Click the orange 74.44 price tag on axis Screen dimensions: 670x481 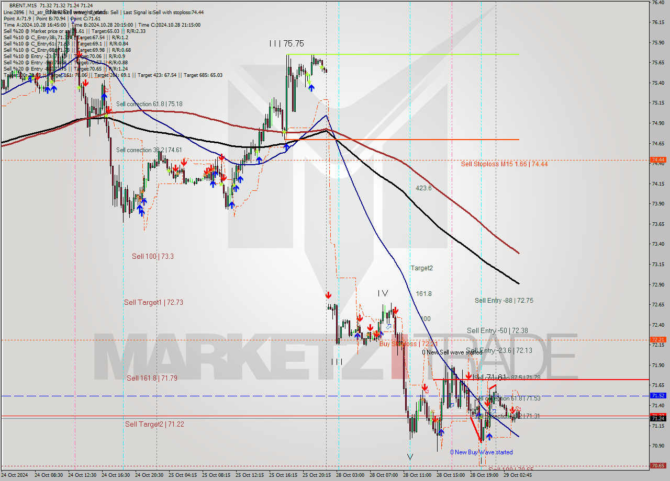[x=658, y=159]
